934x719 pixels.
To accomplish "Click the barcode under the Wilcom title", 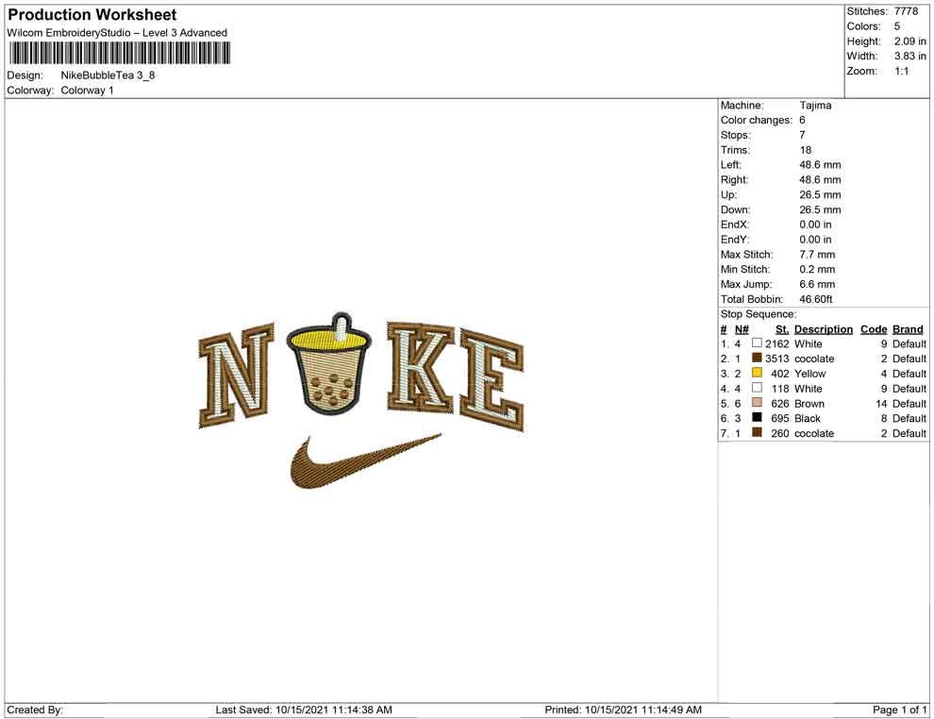I will [x=119, y=53].
